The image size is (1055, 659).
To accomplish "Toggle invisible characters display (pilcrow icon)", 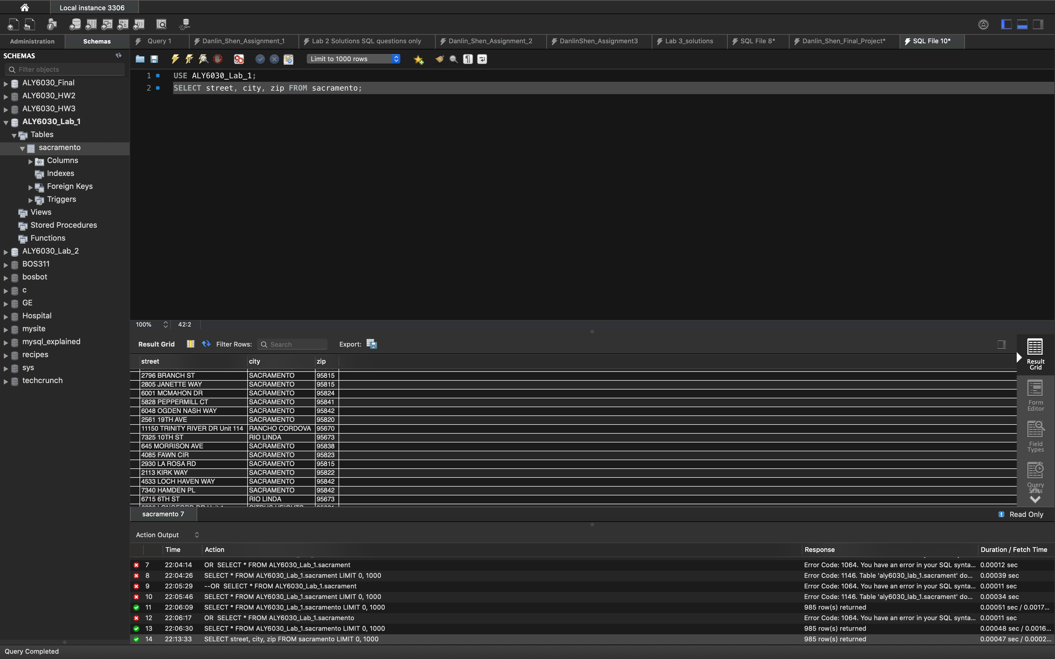I will point(468,59).
